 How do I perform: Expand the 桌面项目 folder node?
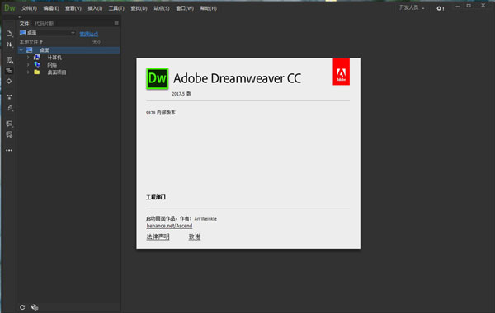coord(28,72)
